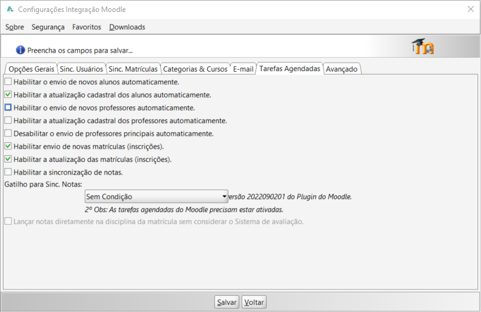Open the Categorias & Cursos tab

point(195,69)
